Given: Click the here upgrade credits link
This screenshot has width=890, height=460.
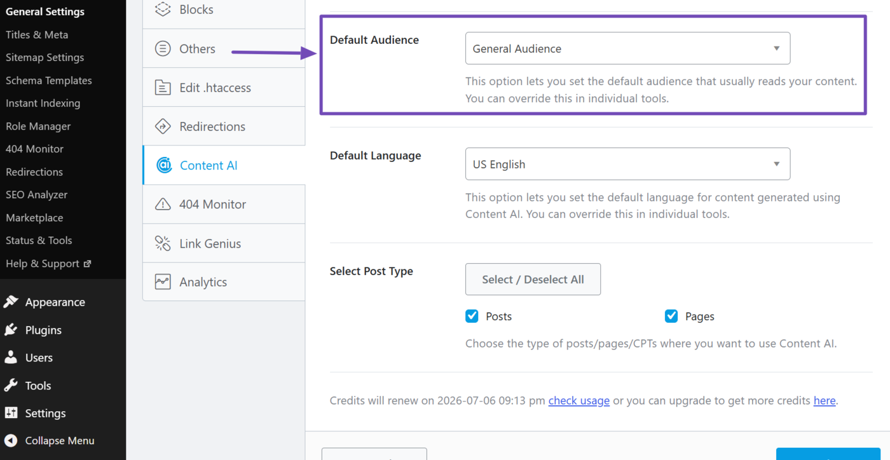Looking at the screenshot, I should (x=825, y=400).
